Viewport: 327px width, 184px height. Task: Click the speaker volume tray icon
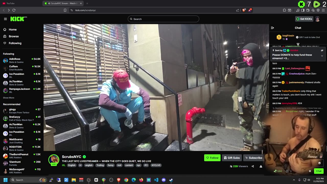click(x=309, y=180)
